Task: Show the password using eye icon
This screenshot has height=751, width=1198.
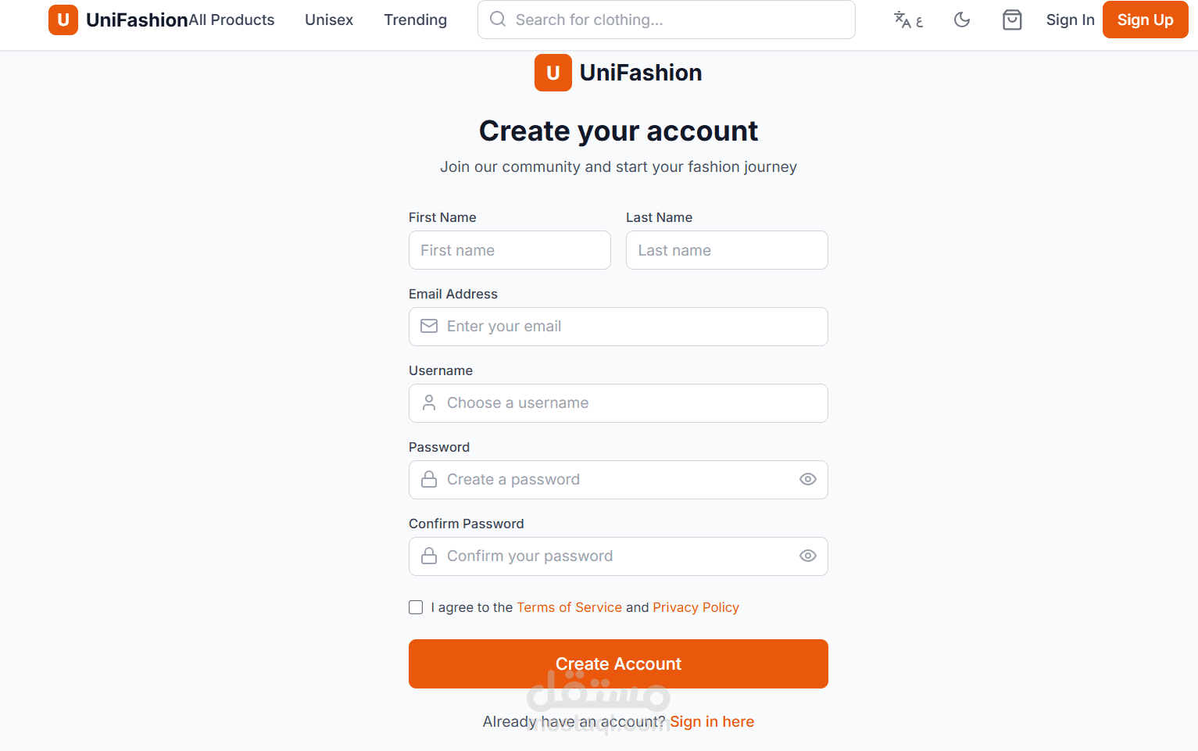Action: click(808, 480)
